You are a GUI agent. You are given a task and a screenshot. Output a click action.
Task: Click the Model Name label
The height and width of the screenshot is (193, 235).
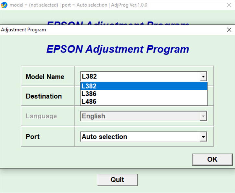pyautogui.click(x=45, y=77)
